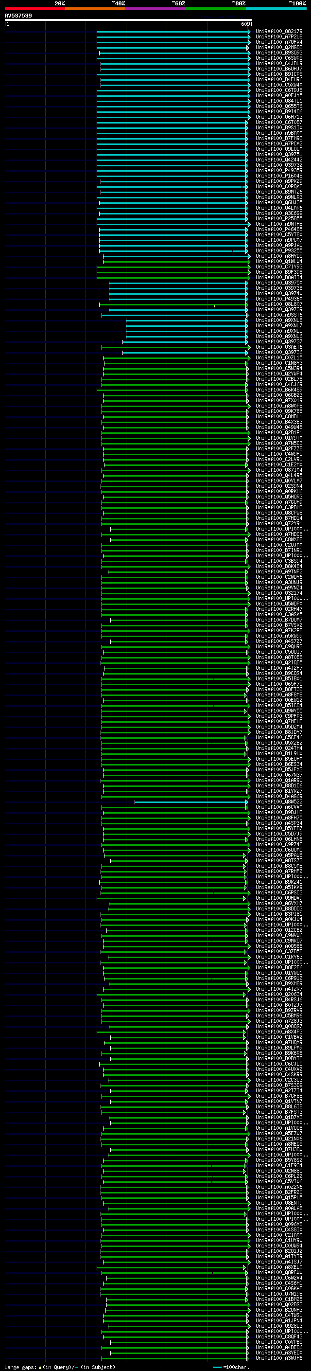The height and width of the screenshot is (1371, 311).
Task: Select hit UniRef100_Q9HDV9
Action: (279, 898)
